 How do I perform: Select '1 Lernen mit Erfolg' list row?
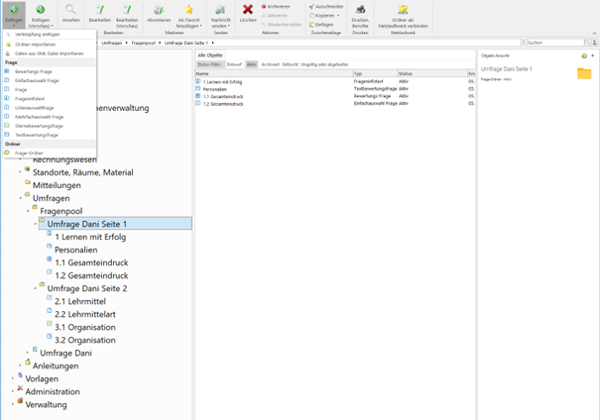[335, 82]
